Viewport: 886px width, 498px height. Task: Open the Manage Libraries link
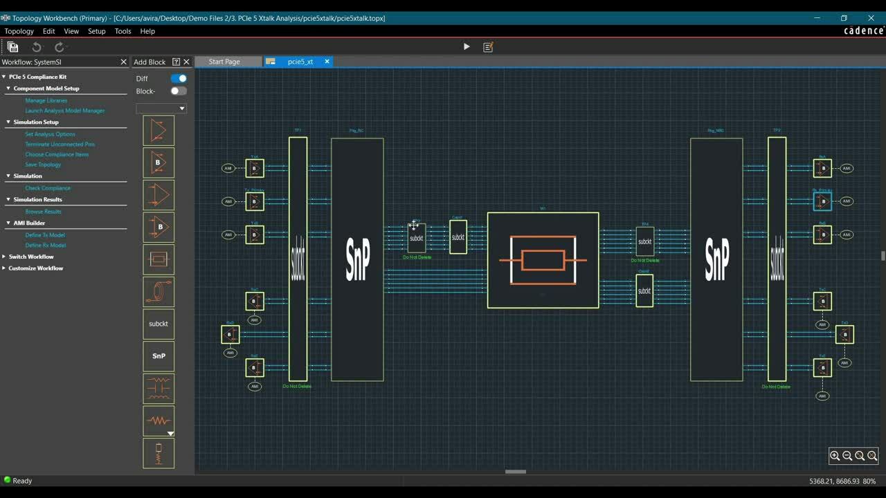tap(46, 100)
